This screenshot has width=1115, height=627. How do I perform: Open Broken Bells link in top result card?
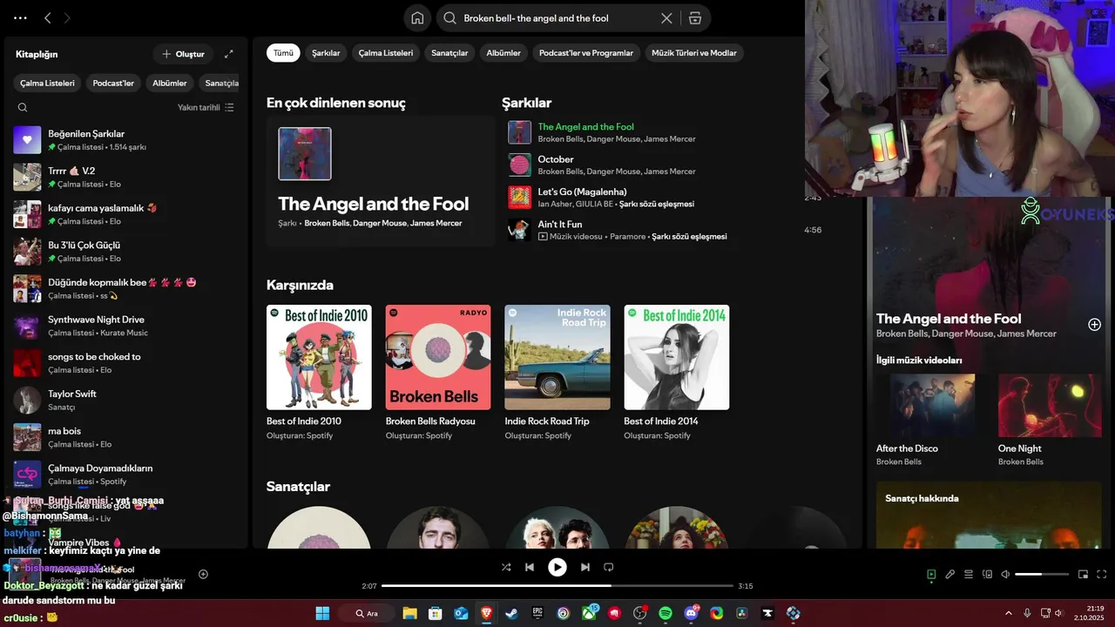coord(327,224)
